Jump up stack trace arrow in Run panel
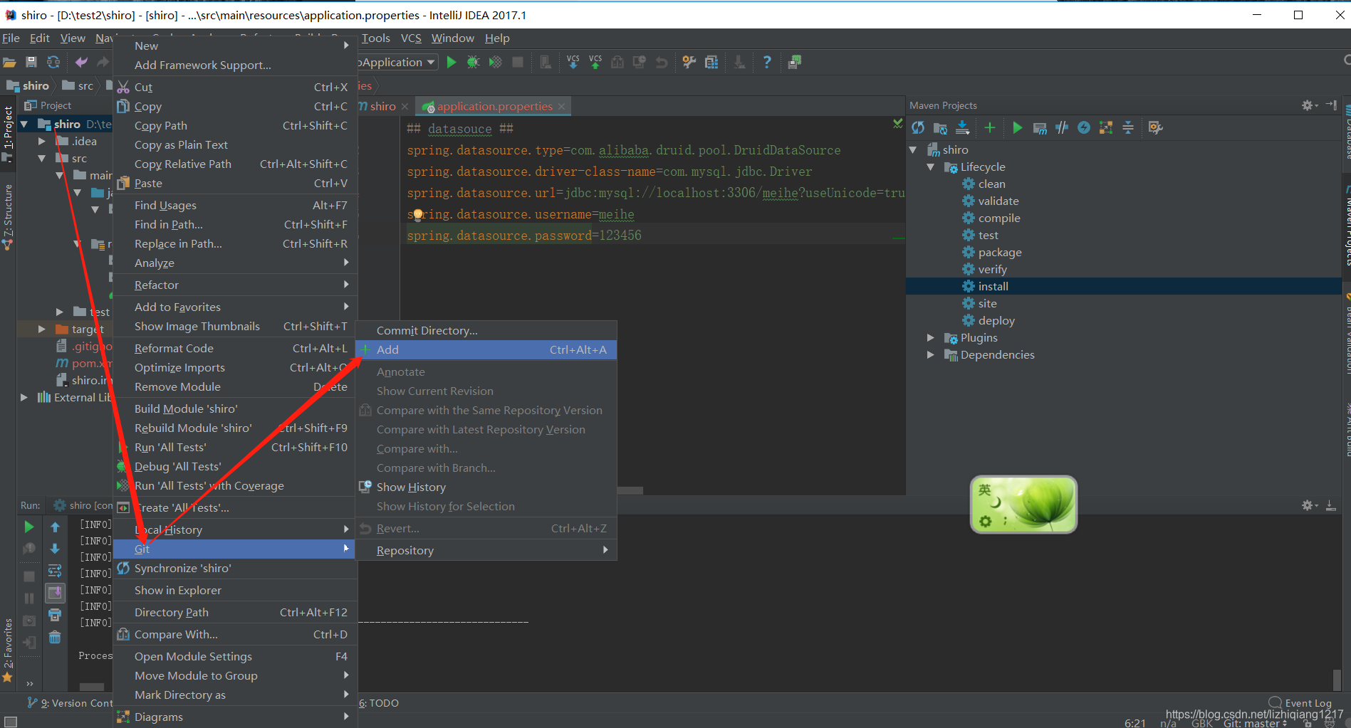This screenshot has width=1351, height=728. click(x=55, y=527)
